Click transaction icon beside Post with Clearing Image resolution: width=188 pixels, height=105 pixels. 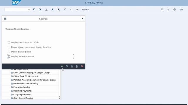tap(12, 87)
